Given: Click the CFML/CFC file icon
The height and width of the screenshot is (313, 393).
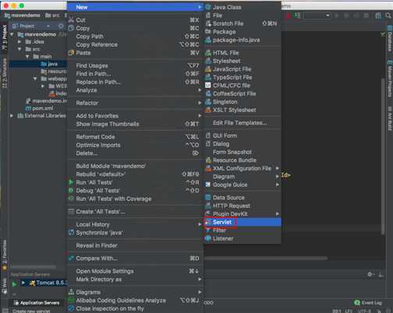Looking at the screenshot, I should tap(208, 86).
